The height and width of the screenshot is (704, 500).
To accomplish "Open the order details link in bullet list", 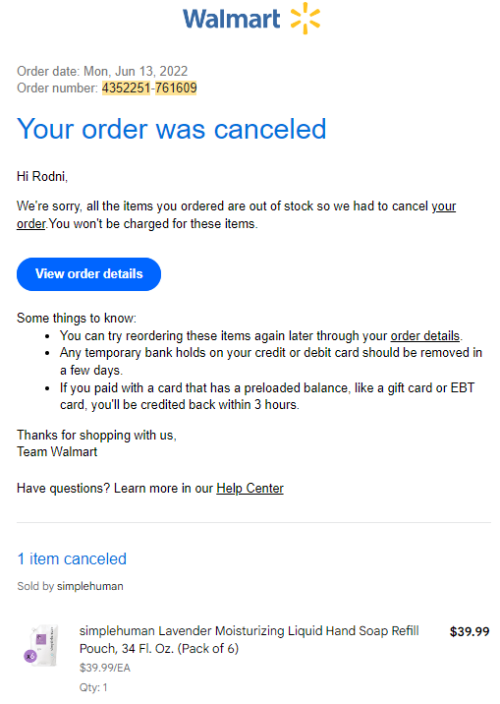I will coord(425,336).
